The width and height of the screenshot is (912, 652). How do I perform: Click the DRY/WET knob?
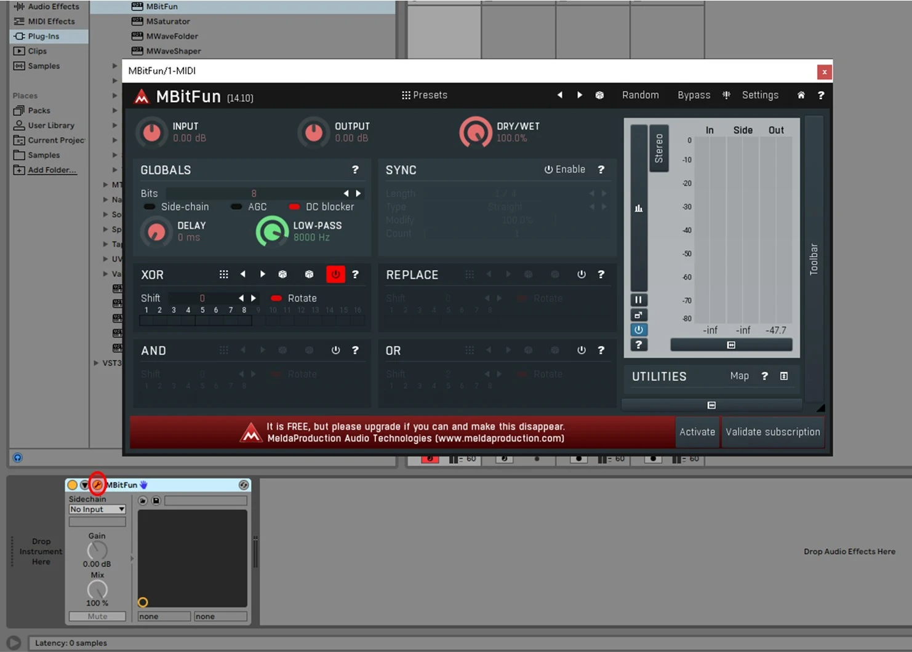pyautogui.click(x=475, y=132)
